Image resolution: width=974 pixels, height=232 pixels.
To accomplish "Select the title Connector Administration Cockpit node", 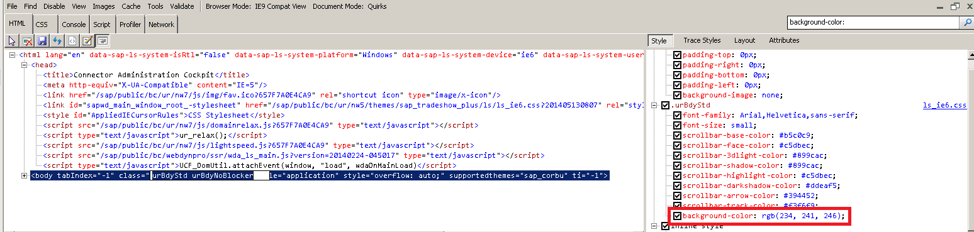I will pyautogui.click(x=146, y=75).
